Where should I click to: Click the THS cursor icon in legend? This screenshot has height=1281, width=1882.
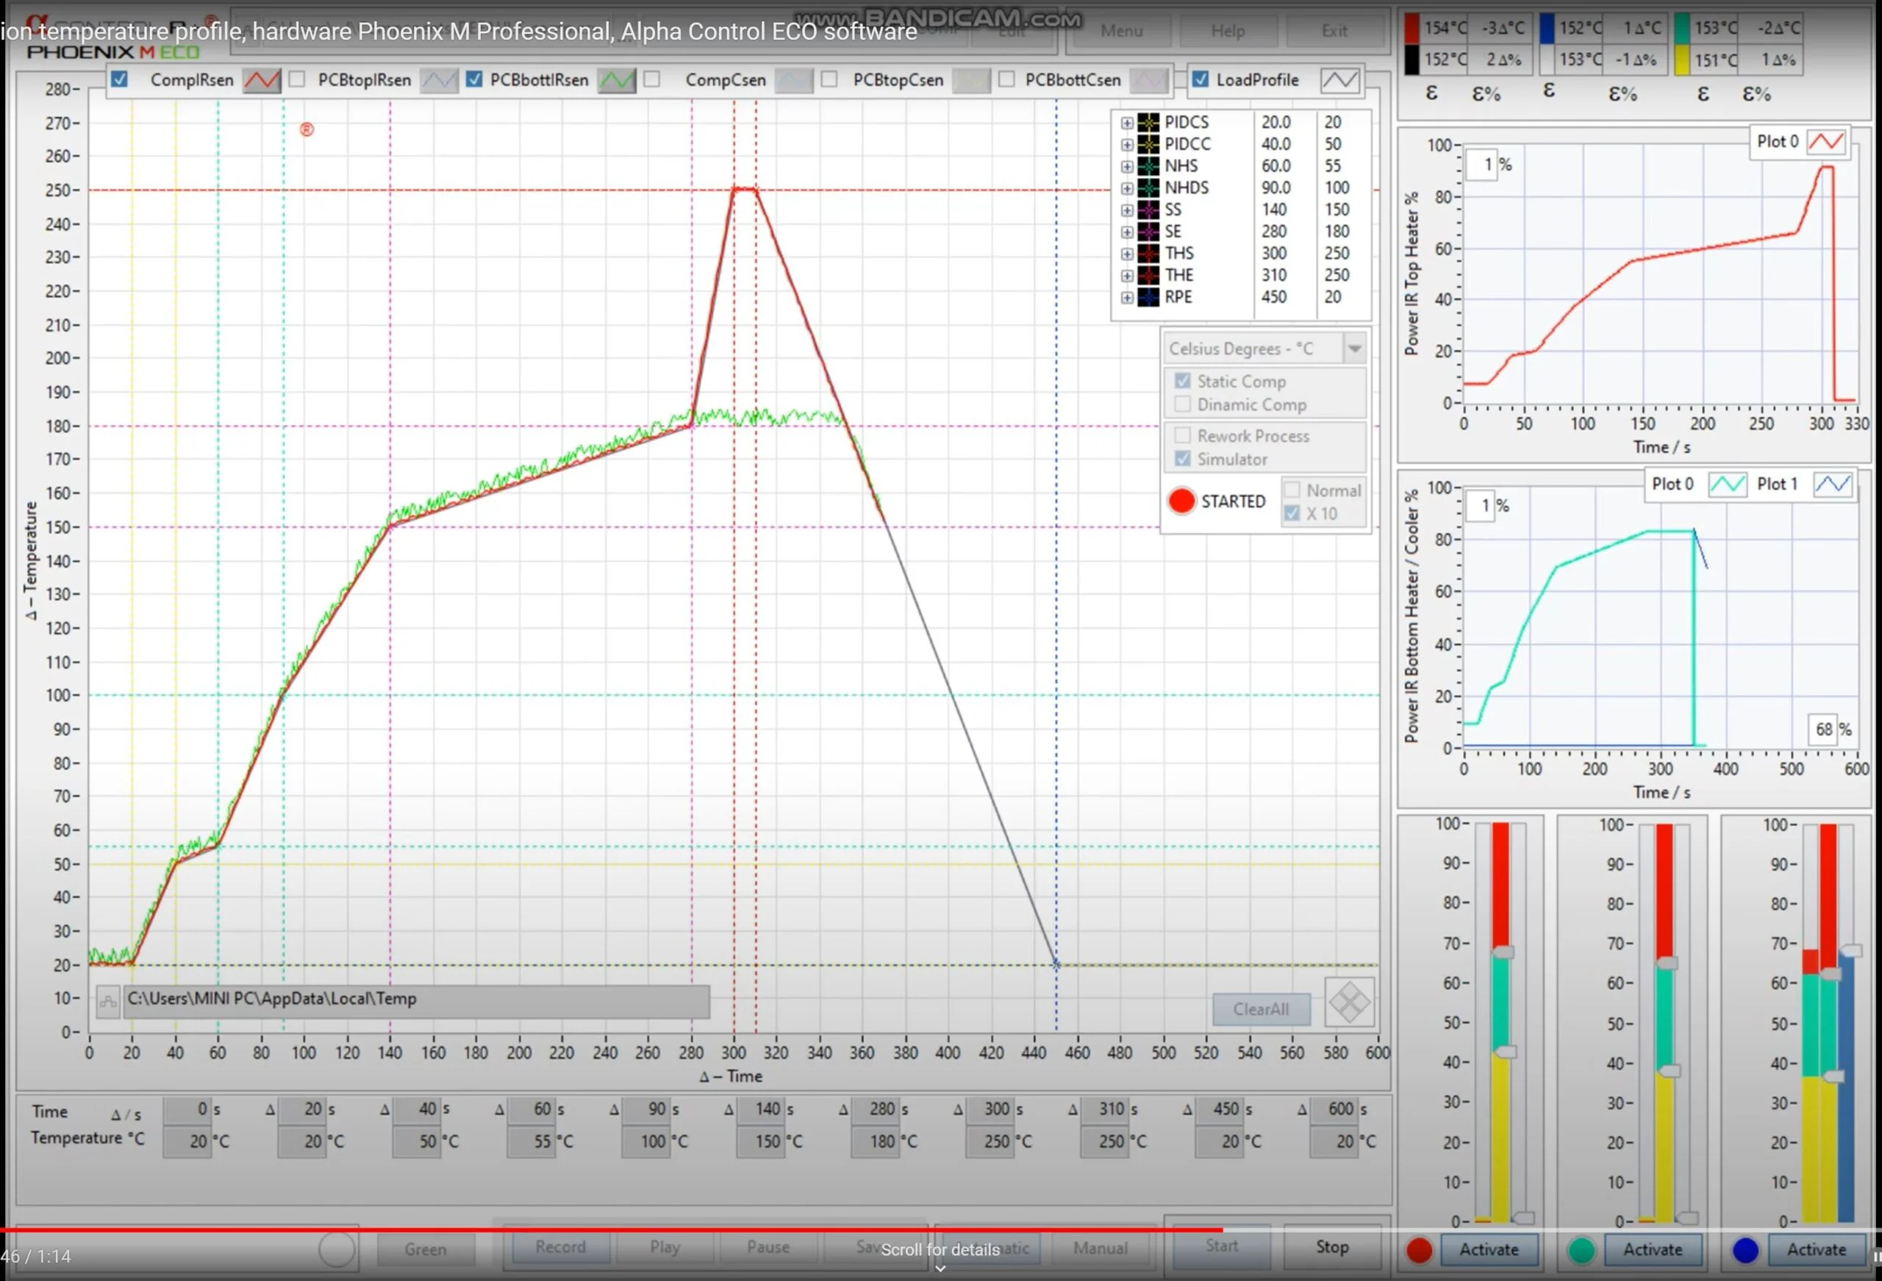pyautogui.click(x=1148, y=254)
